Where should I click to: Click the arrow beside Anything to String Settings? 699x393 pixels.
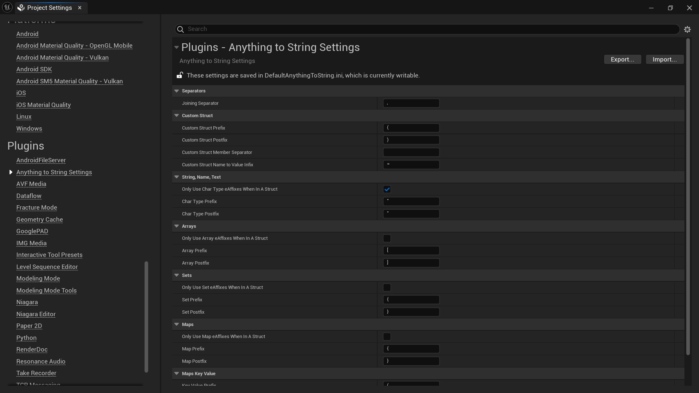point(11,172)
